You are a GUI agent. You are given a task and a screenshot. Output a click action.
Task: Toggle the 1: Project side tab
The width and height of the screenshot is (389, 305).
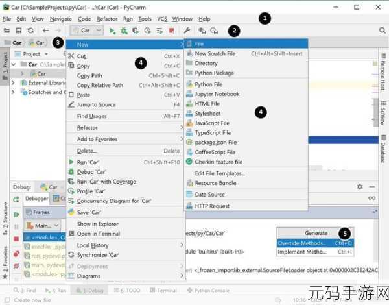pyautogui.click(x=5, y=66)
